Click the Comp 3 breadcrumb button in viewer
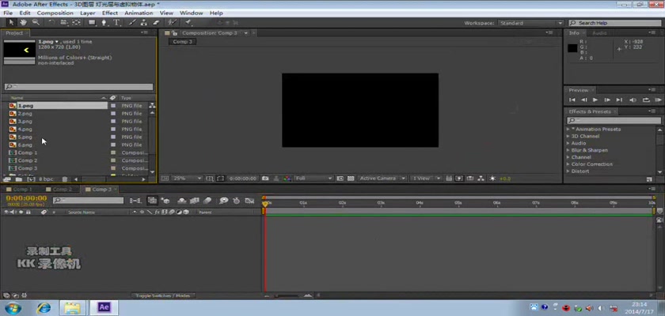 coord(182,41)
